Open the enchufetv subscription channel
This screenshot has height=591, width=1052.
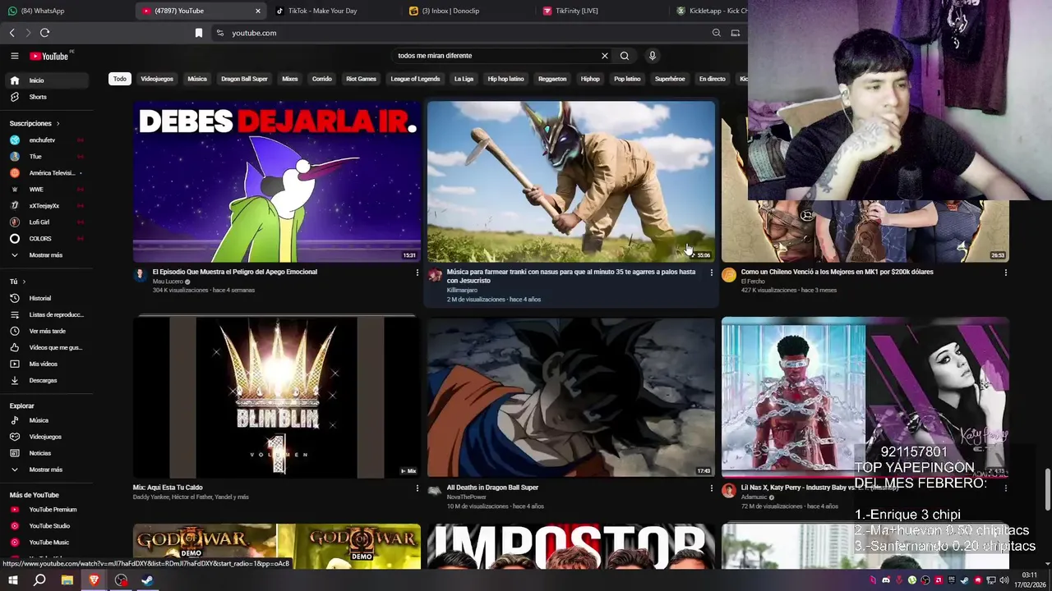pyautogui.click(x=42, y=140)
